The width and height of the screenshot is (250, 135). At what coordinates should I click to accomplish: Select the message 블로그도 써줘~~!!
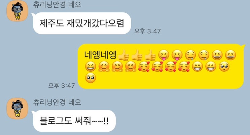(x=74, y=121)
